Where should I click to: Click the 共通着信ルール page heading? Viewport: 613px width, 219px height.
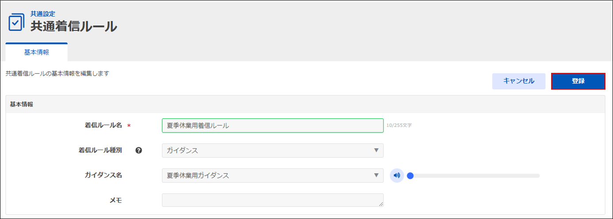(73, 26)
